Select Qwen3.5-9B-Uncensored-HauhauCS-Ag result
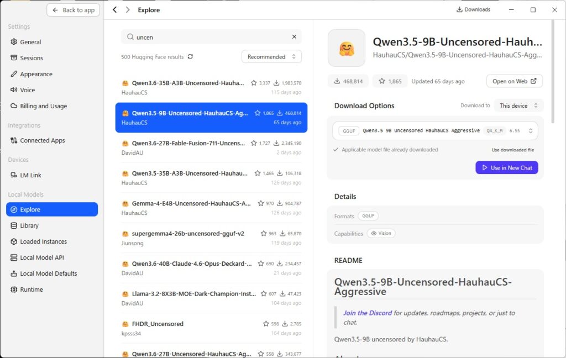Image resolution: width=566 pixels, height=358 pixels. (211, 118)
